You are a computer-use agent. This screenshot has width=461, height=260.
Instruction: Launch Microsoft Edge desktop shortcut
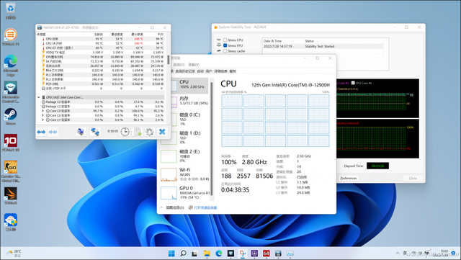[x=11, y=66]
